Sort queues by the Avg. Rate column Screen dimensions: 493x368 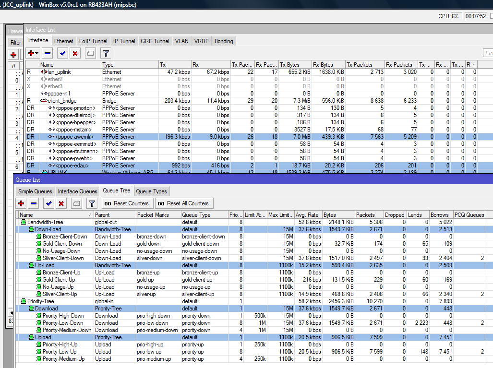tap(308, 215)
